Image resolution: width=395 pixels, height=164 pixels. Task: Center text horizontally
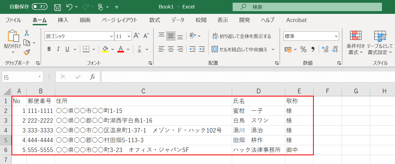click(171, 49)
